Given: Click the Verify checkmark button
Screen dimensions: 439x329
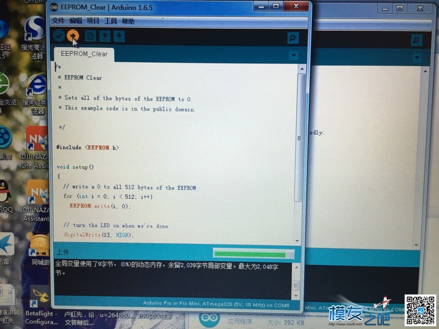Looking at the screenshot, I should tap(59, 36).
